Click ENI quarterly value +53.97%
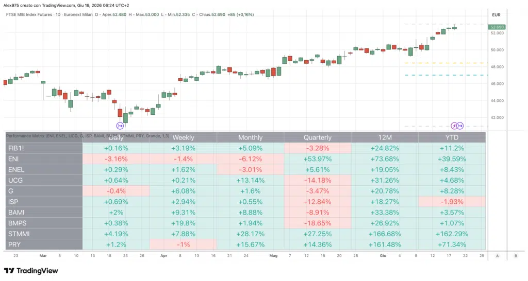Image resolution: width=528 pixels, height=281 pixels. point(318,159)
